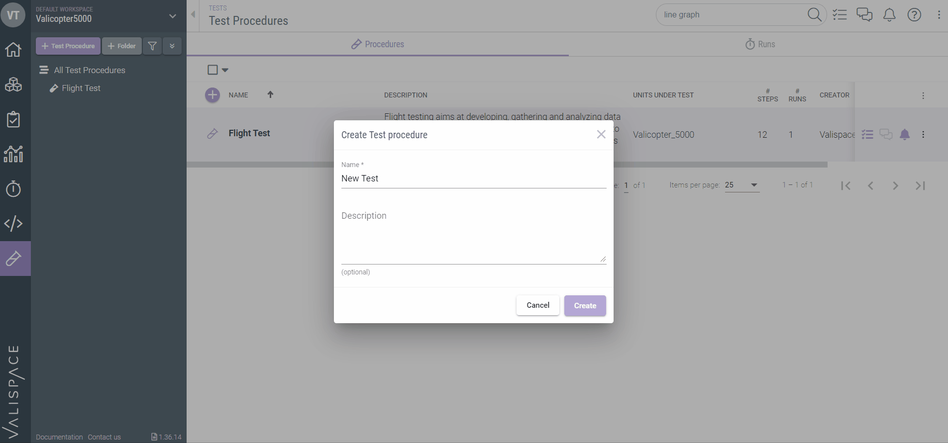Open the scripting code brackets icon
948x443 pixels.
[x=13, y=223]
